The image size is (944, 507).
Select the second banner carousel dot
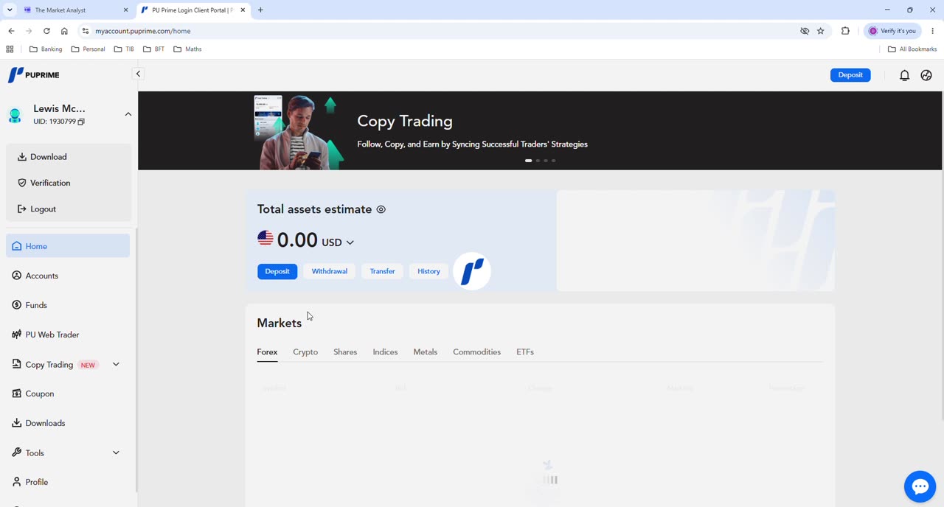(x=538, y=160)
